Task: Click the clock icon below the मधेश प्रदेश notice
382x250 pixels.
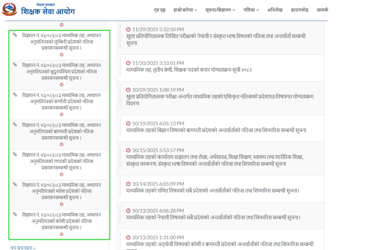Action: coord(62,204)
